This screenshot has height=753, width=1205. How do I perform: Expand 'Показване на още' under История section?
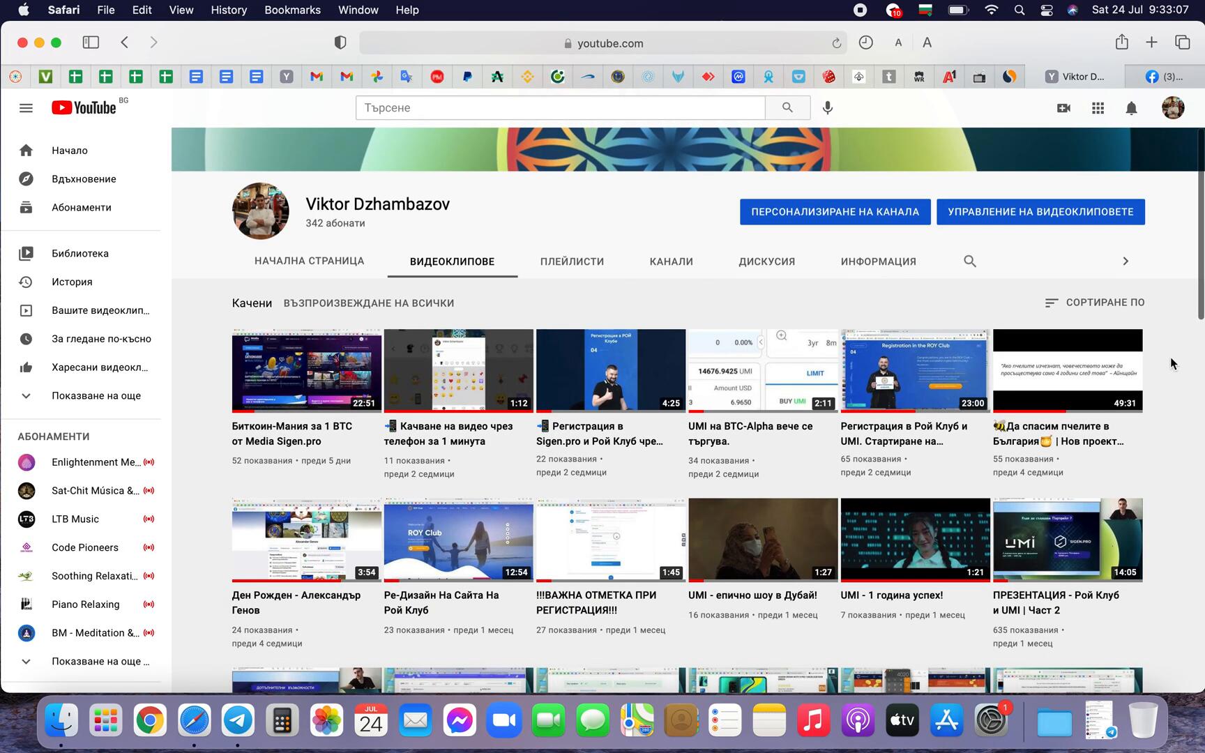click(x=96, y=395)
